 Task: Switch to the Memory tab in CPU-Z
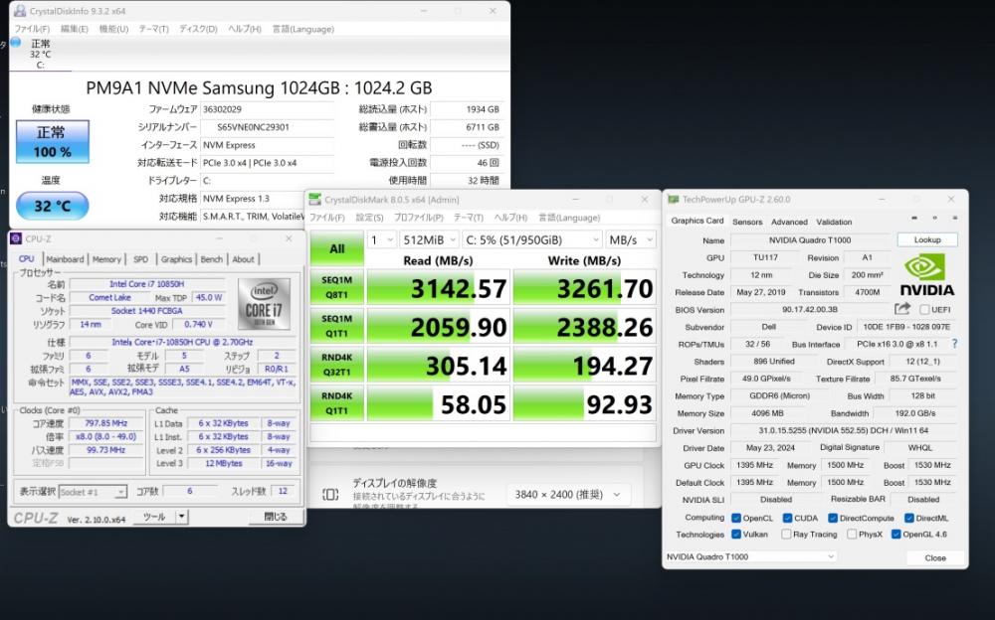click(106, 258)
